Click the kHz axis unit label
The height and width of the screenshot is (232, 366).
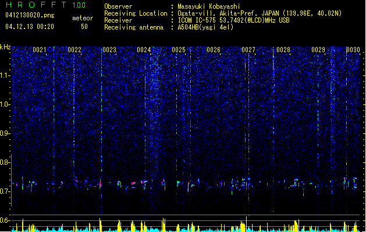coord(5,47)
